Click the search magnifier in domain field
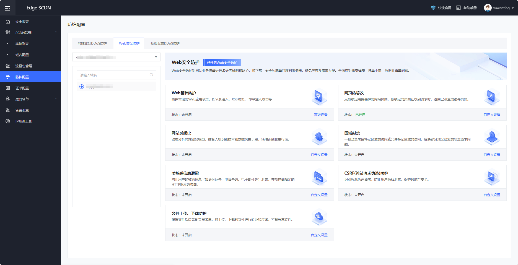The image size is (518, 265). pyautogui.click(x=151, y=75)
